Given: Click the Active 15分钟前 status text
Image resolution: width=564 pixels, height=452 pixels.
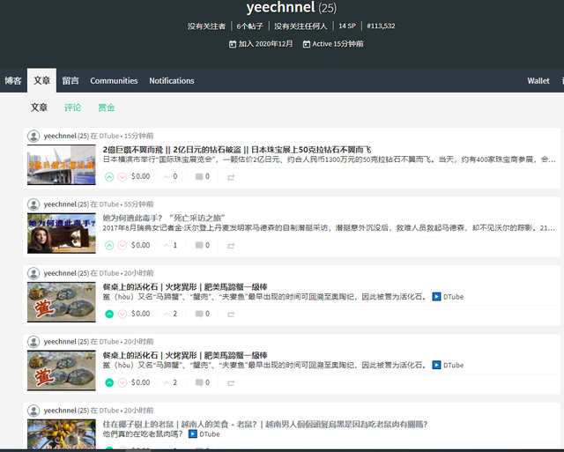Looking at the screenshot, I should 338,44.
